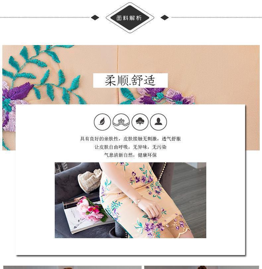The height and width of the screenshot is (269, 262).
Task: Open the embroidered dress model photo
Action: (x=130, y=200)
